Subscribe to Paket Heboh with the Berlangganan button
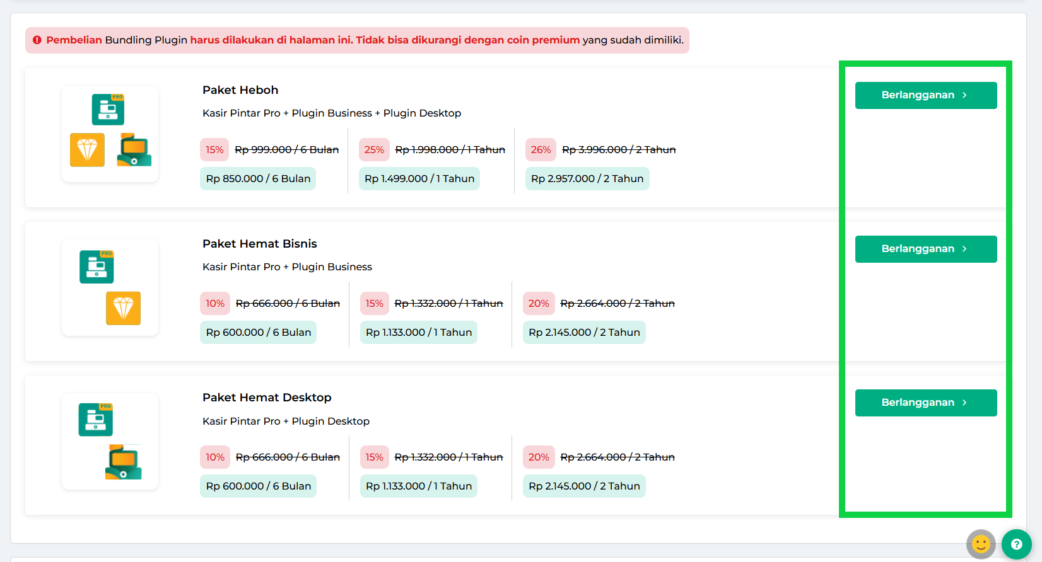This screenshot has height=562, width=1042. coord(925,95)
